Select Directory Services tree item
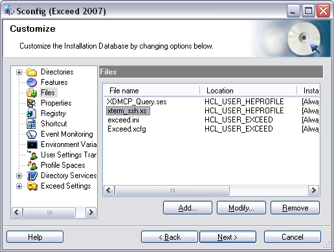This screenshot has height=252, width=334. [69, 176]
